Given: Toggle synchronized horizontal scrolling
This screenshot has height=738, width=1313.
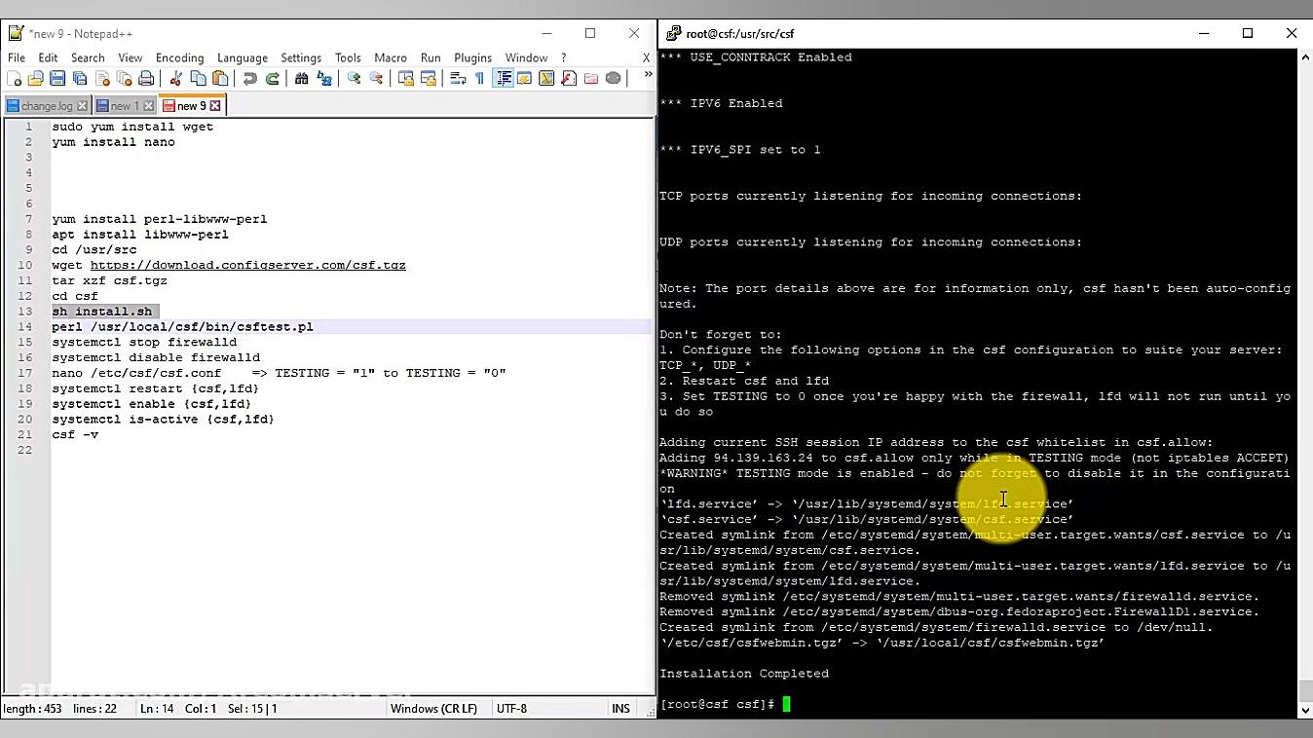Looking at the screenshot, I should (429, 79).
